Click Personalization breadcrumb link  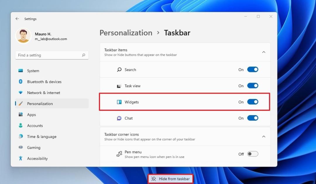(126, 33)
